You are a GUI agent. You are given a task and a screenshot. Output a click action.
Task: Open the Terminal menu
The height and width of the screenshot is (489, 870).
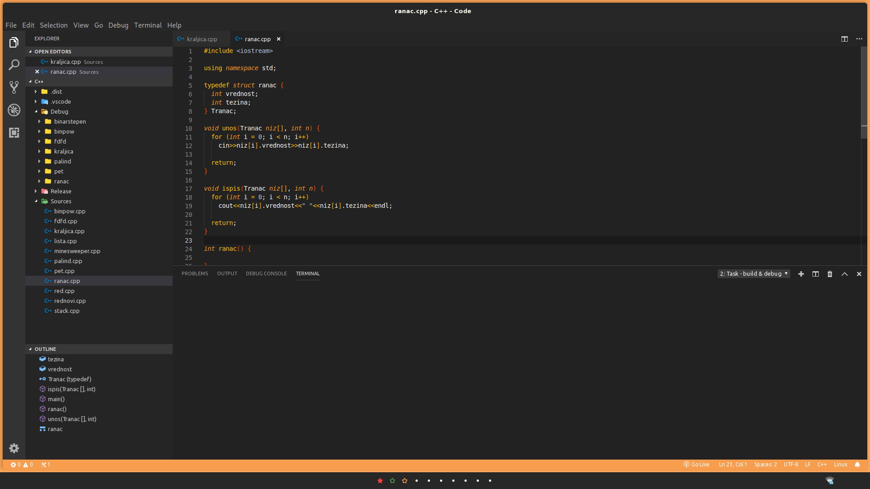(x=148, y=25)
